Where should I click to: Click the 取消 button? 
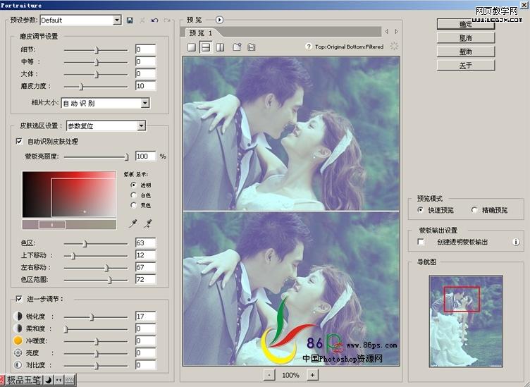[466, 38]
